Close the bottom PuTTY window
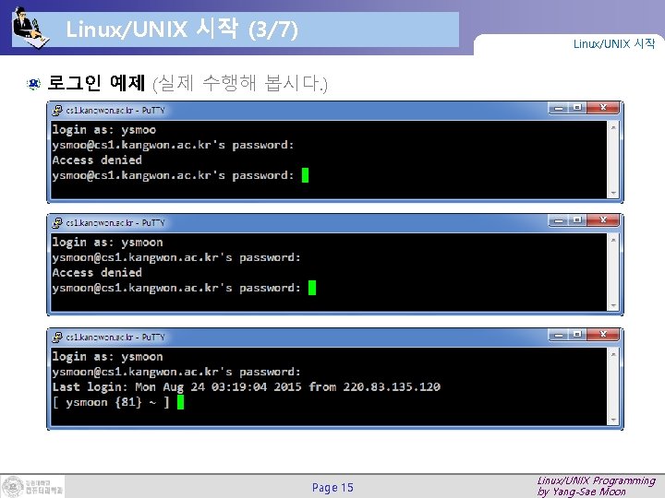The height and width of the screenshot is (498, 665). pos(603,335)
